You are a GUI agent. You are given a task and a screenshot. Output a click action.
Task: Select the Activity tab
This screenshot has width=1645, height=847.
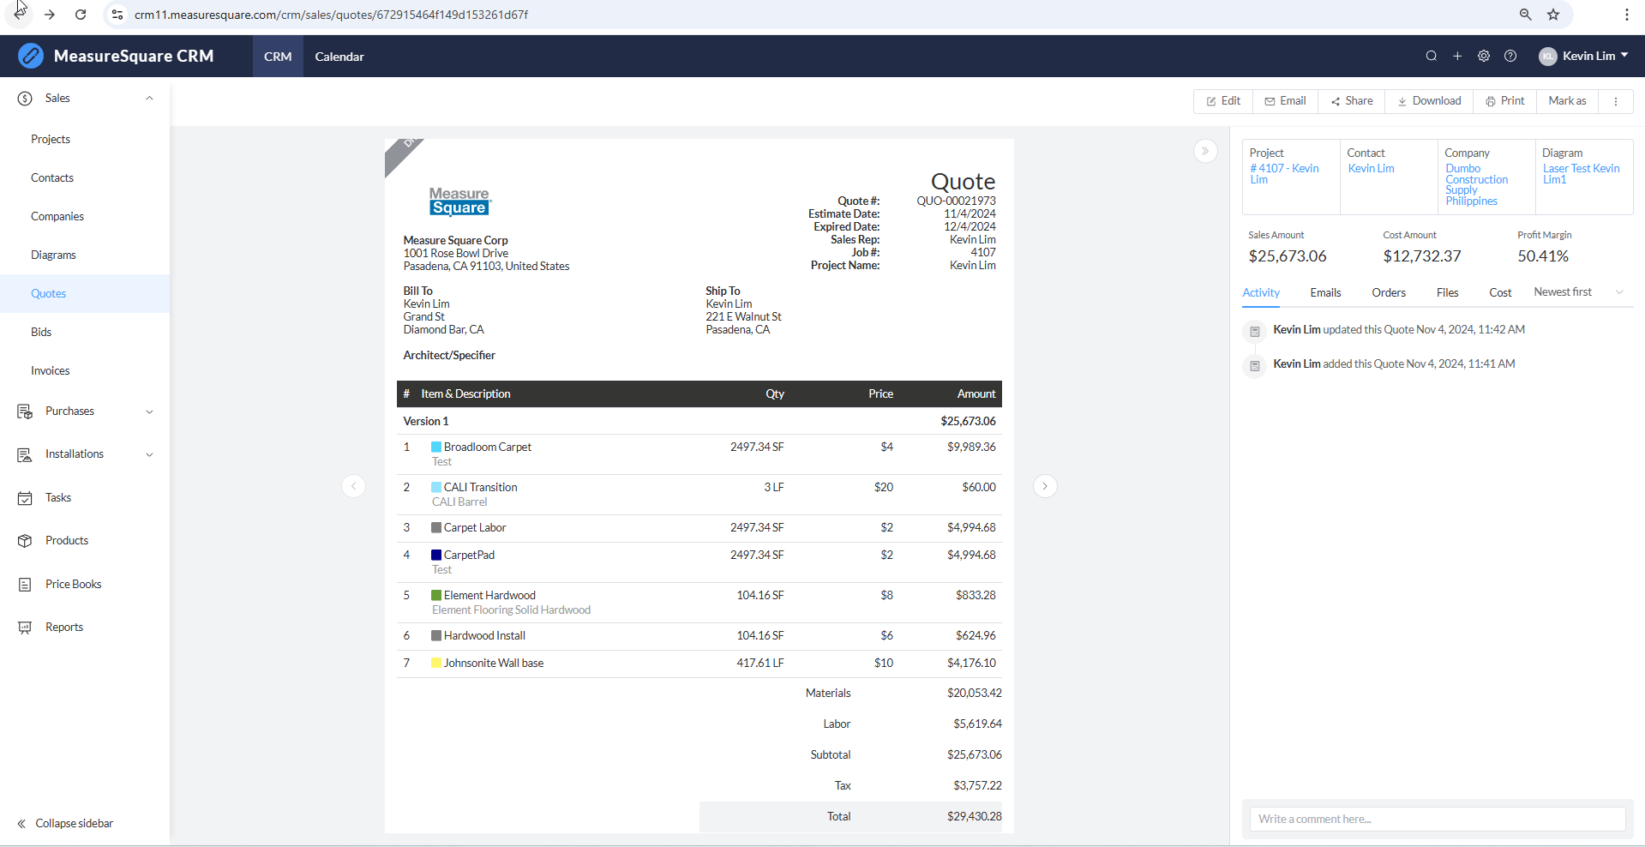pyautogui.click(x=1261, y=293)
